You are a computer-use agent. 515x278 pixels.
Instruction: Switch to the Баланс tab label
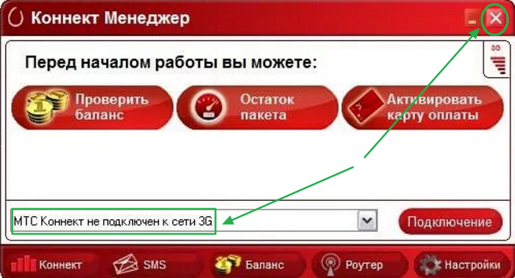[x=265, y=265]
